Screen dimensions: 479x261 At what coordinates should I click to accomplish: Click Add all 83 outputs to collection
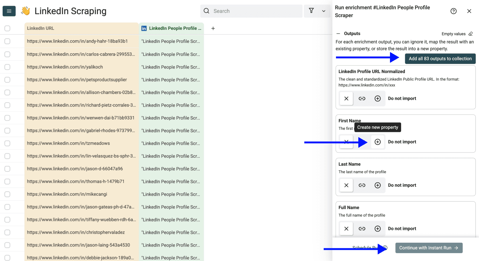point(440,59)
